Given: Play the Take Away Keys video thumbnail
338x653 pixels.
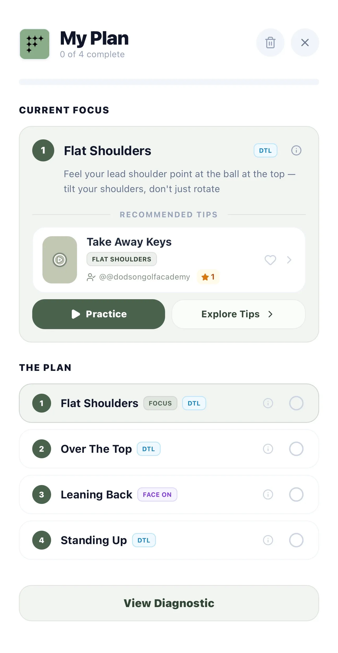Looking at the screenshot, I should coord(60,260).
